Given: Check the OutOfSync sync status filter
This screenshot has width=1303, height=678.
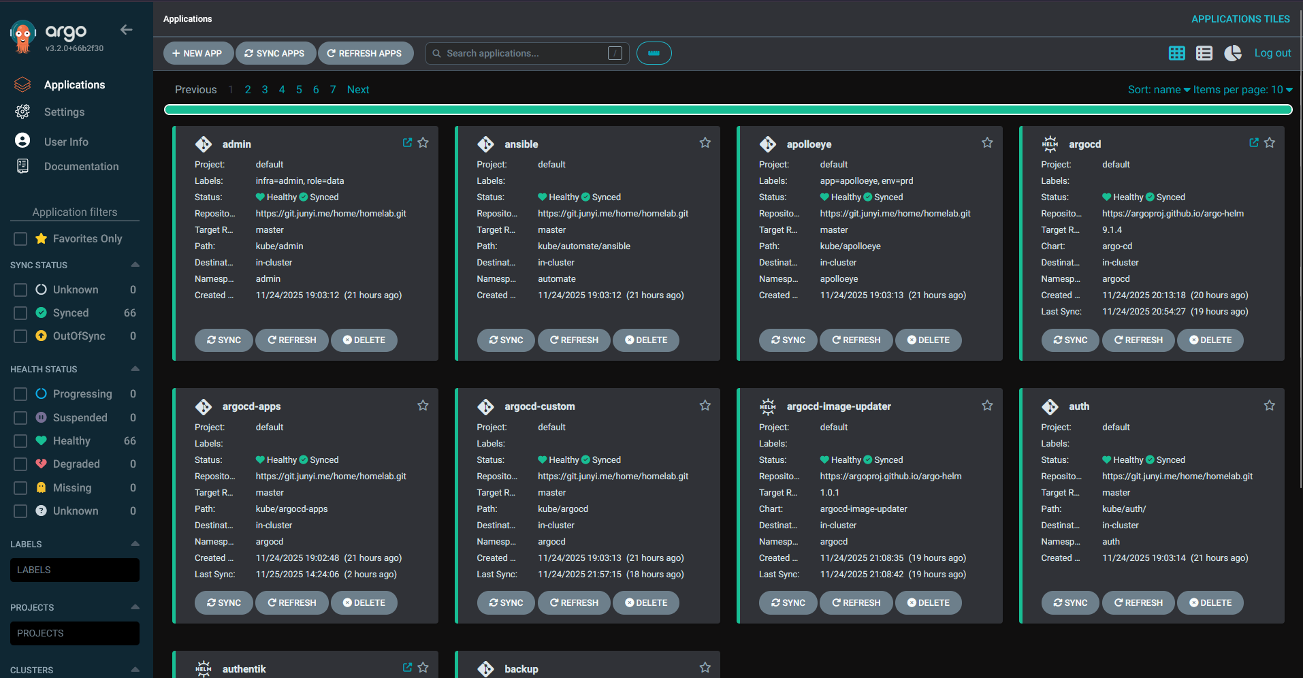Looking at the screenshot, I should [x=20, y=336].
